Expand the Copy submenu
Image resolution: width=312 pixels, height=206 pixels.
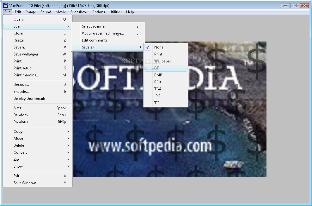click(x=38, y=132)
